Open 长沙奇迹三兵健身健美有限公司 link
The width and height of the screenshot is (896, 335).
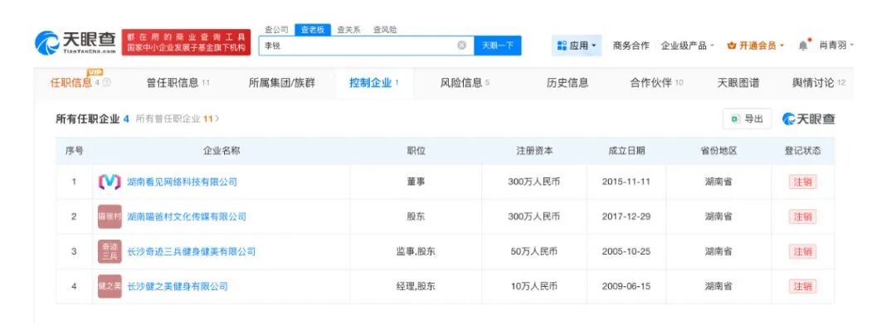(x=191, y=252)
